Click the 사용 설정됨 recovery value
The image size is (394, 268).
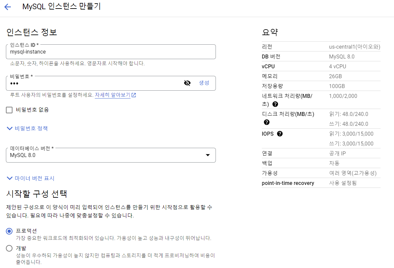click(343, 183)
